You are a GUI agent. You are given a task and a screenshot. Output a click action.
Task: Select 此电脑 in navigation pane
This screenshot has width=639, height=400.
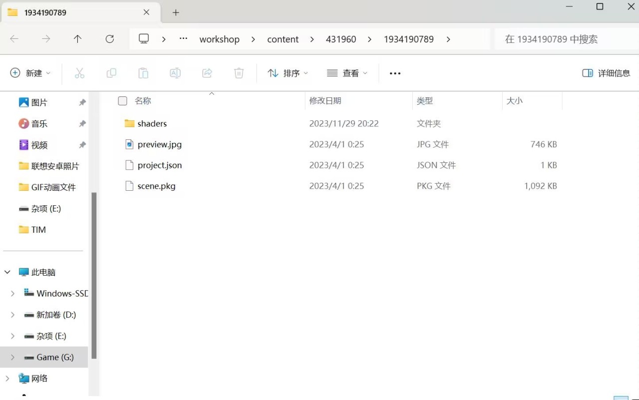(43, 272)
